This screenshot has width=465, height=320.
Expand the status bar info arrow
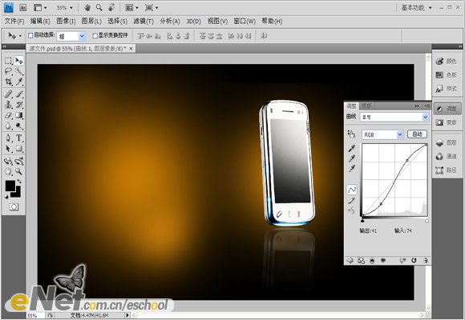point(127,315)
